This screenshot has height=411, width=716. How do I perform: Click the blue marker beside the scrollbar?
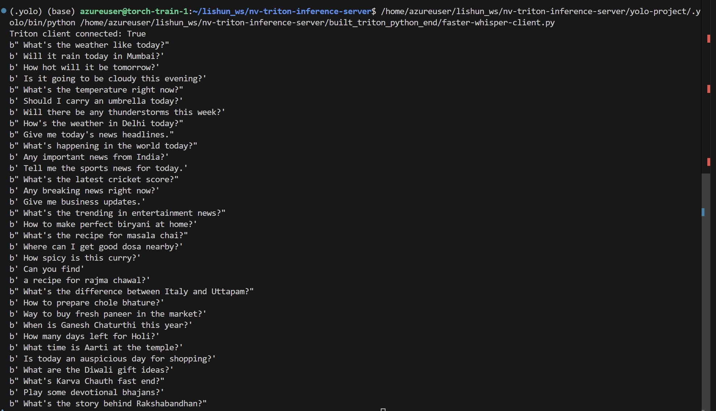(703, 212)
